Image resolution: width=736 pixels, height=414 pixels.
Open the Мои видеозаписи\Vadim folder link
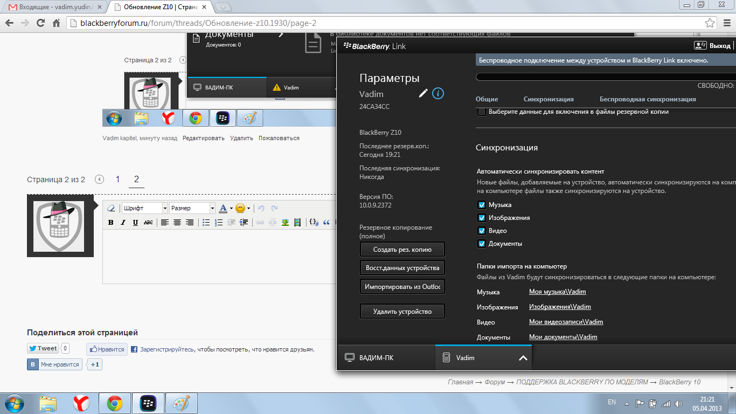click(x=566, y=322)
